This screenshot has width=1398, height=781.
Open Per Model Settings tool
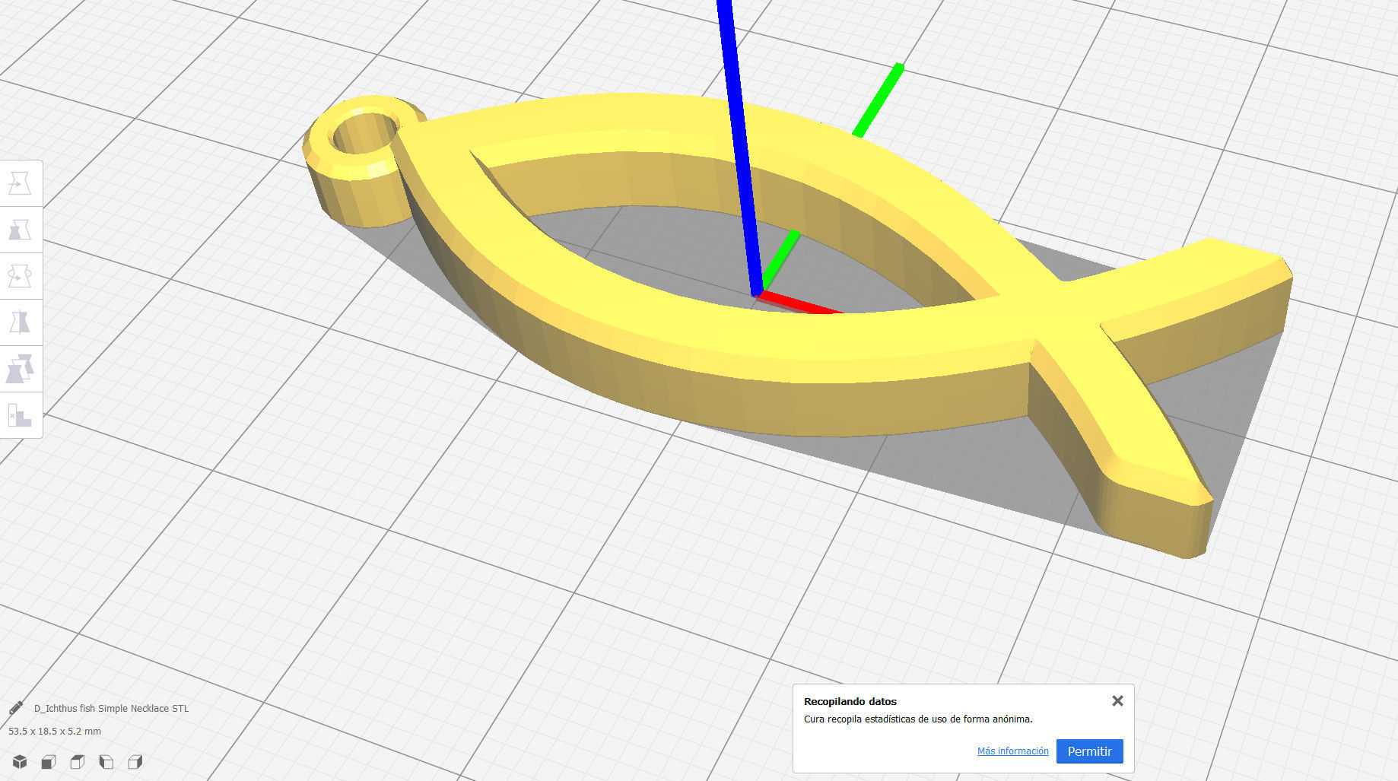click(20, 369)
